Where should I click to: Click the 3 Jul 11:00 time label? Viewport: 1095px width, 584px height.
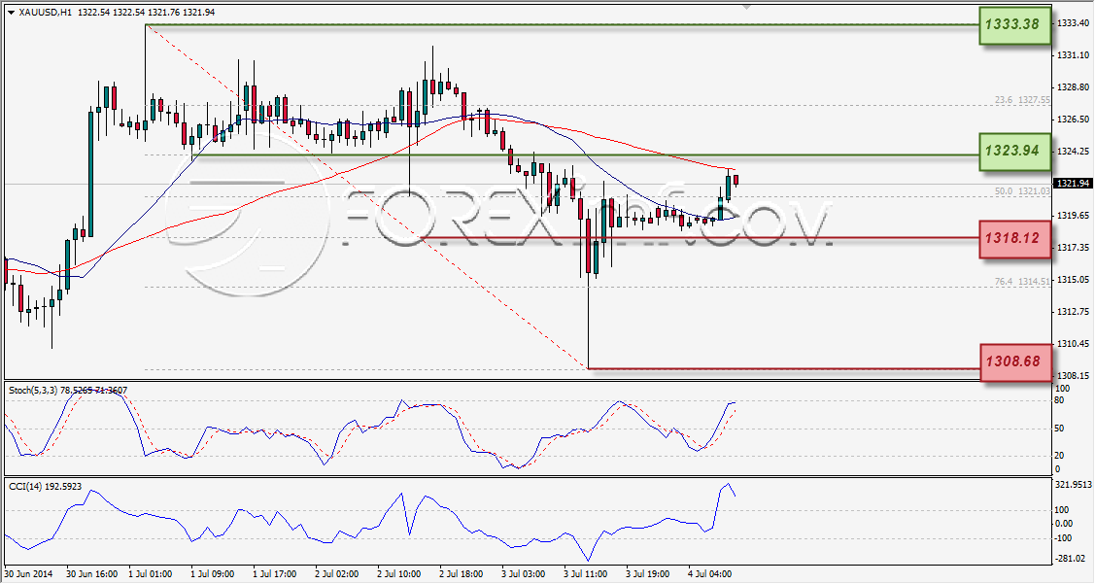[585, 573]
